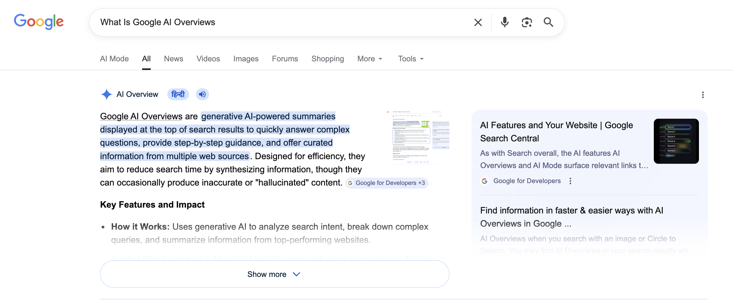
Task: Open Google Lens image search icon
Action: coord(527,22)
